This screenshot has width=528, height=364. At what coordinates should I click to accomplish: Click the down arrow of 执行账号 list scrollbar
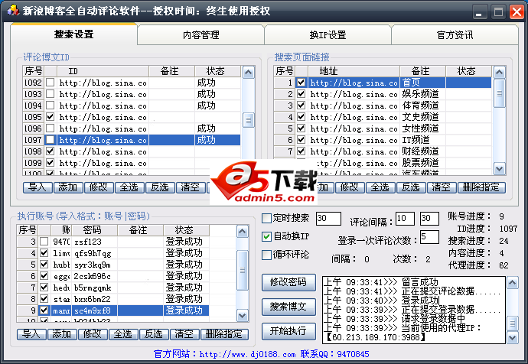pos(243,316)
